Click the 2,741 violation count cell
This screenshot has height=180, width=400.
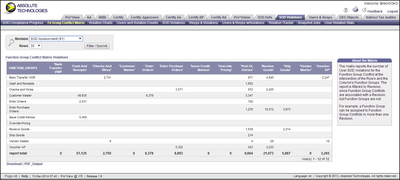coord(107,77)
